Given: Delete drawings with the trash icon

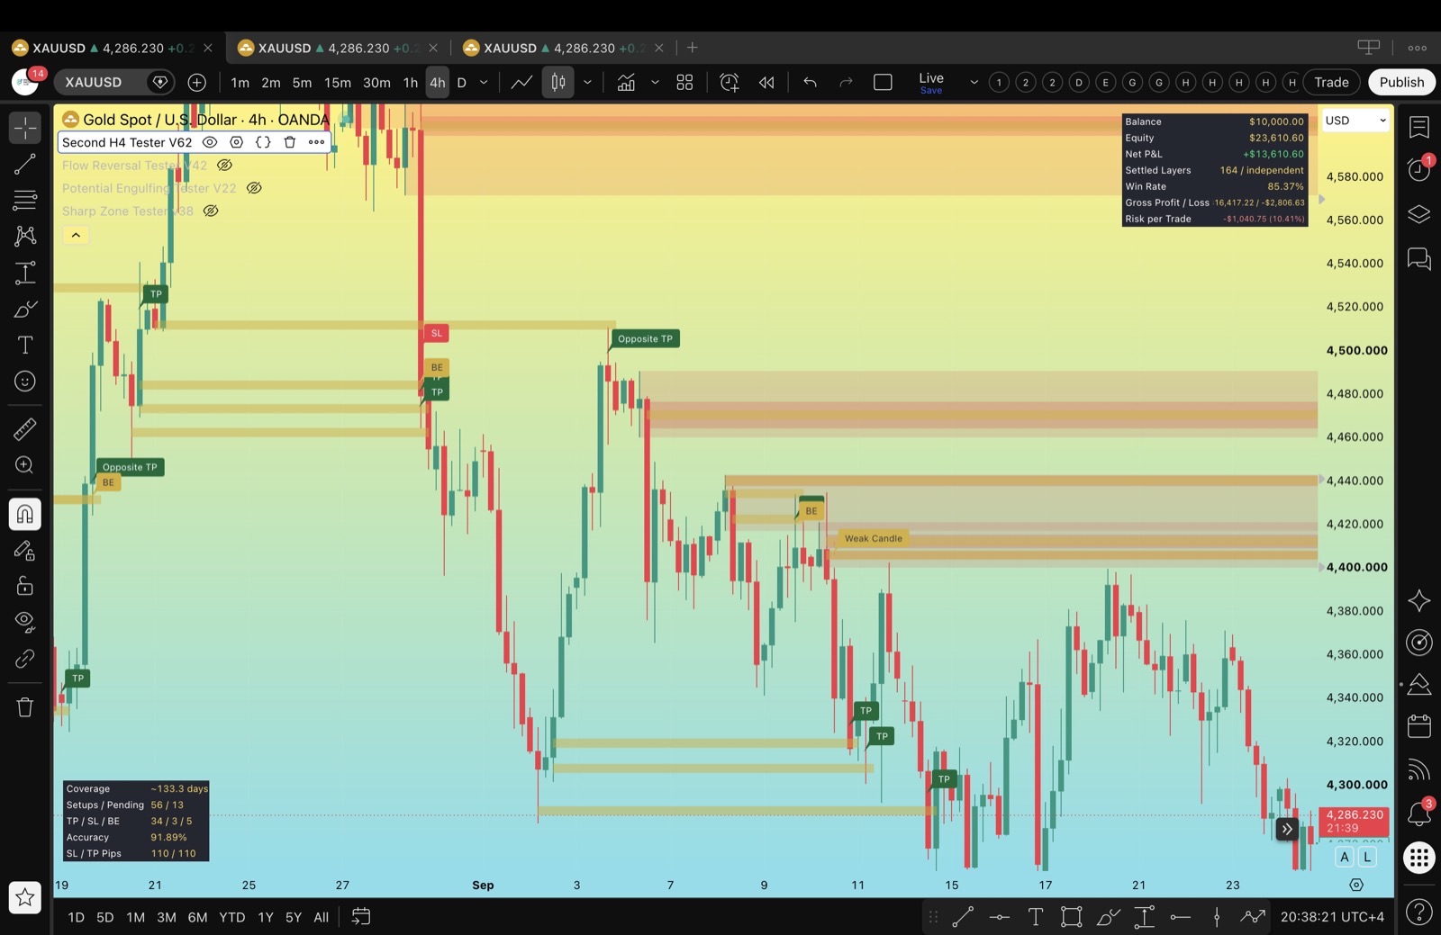Looking at the screenshot, I should coord(24,707).
